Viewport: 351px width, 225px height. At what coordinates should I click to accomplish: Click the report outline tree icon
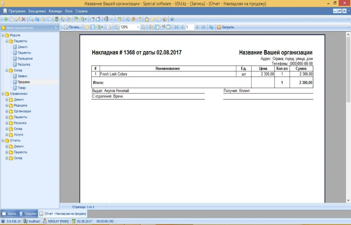(151, 27)
